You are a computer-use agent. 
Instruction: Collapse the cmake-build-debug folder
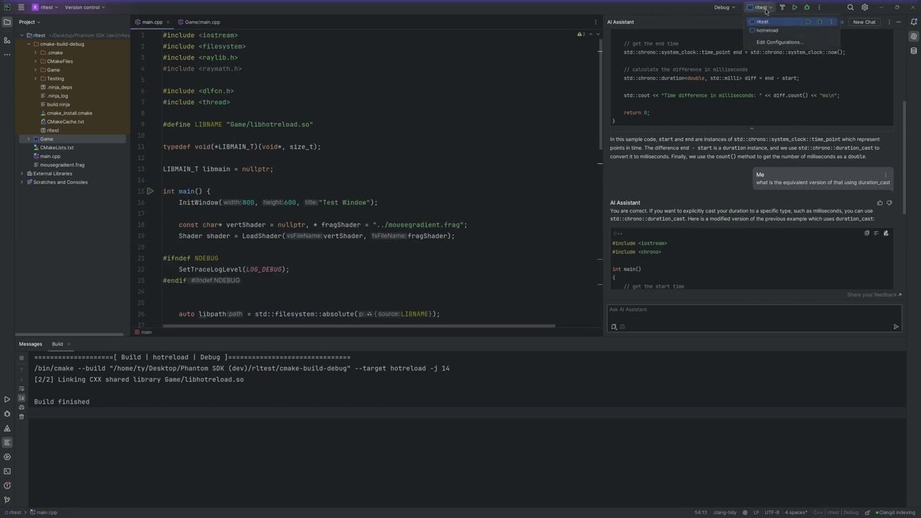(x=29, y=44)
